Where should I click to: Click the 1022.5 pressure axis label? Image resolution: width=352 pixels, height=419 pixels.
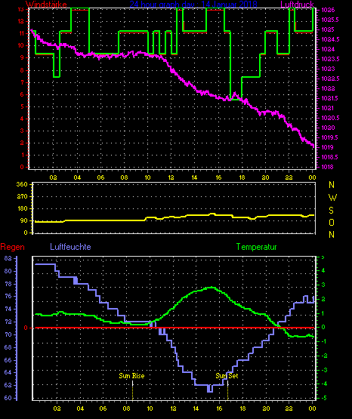click(330, 79)
